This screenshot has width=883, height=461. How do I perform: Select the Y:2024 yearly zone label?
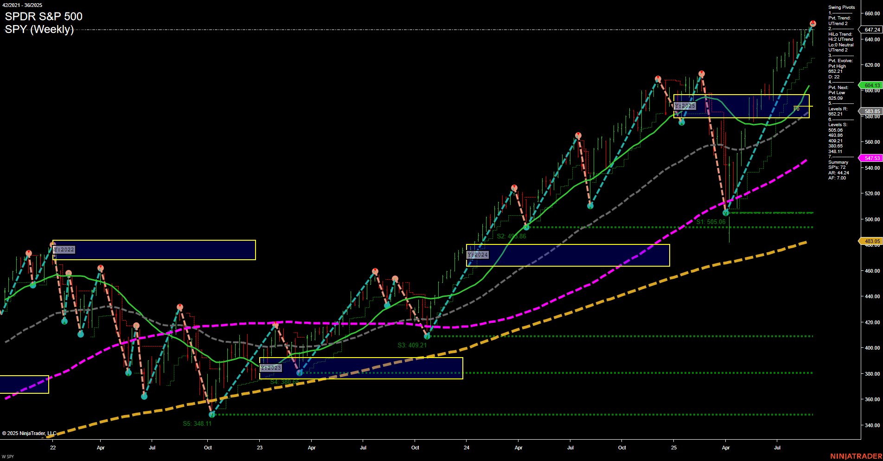(478, 255)
